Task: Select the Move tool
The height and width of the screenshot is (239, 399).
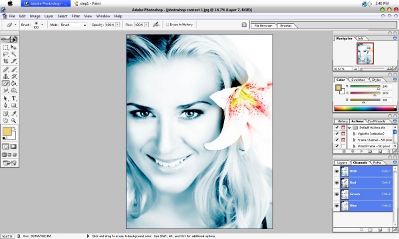Action: pos(14,47)
